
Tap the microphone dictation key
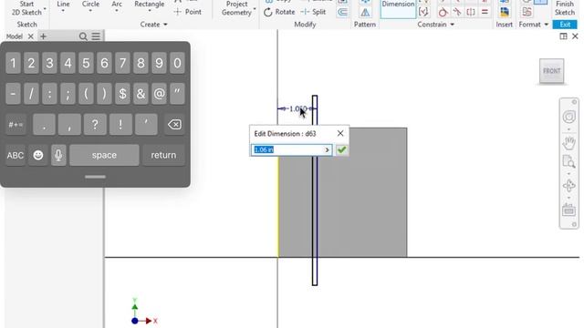pos(58,155)
